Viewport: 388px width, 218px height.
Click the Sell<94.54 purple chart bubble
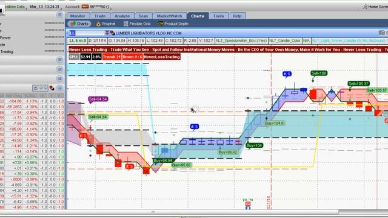[98, 99]
